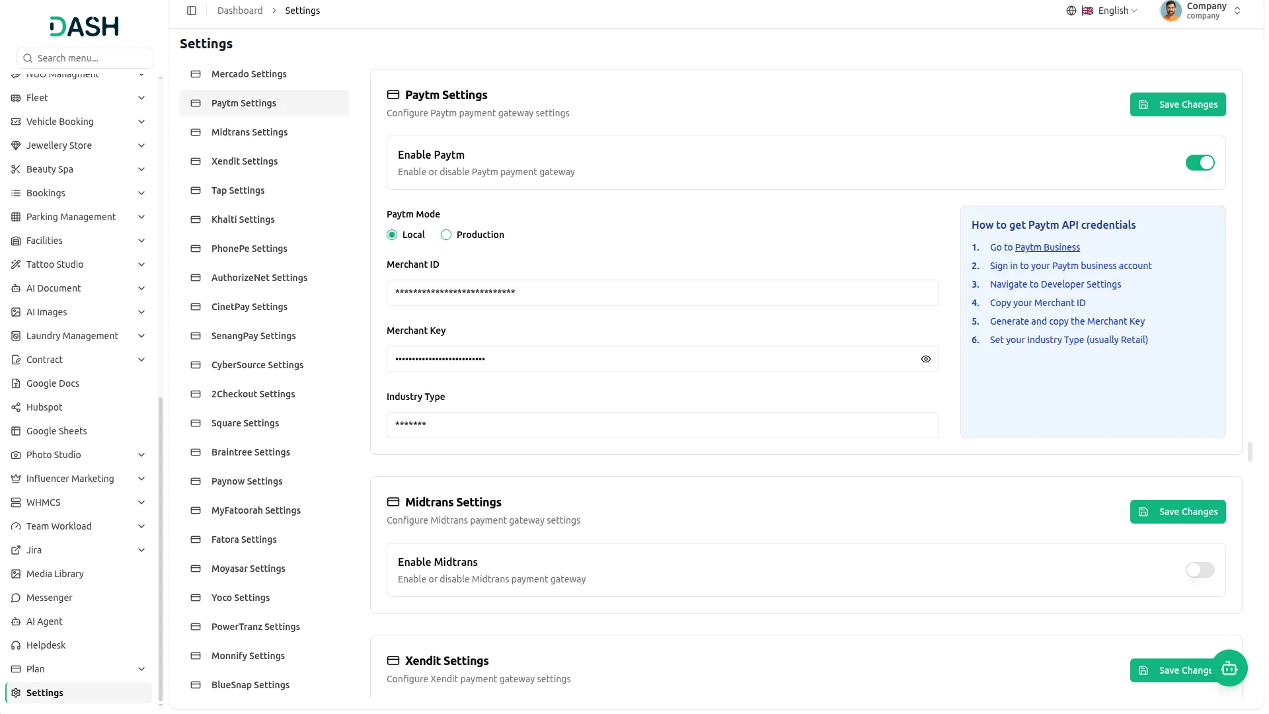Viewport: 1269px width, 714px height.
Task: Click the Team Workload gauge icon
Action: coord(16,526)
